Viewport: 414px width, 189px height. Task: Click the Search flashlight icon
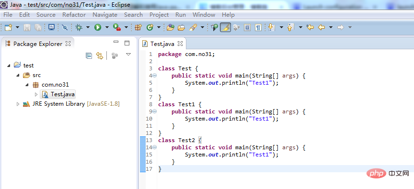pyautogui.click(x=193, y=27)
